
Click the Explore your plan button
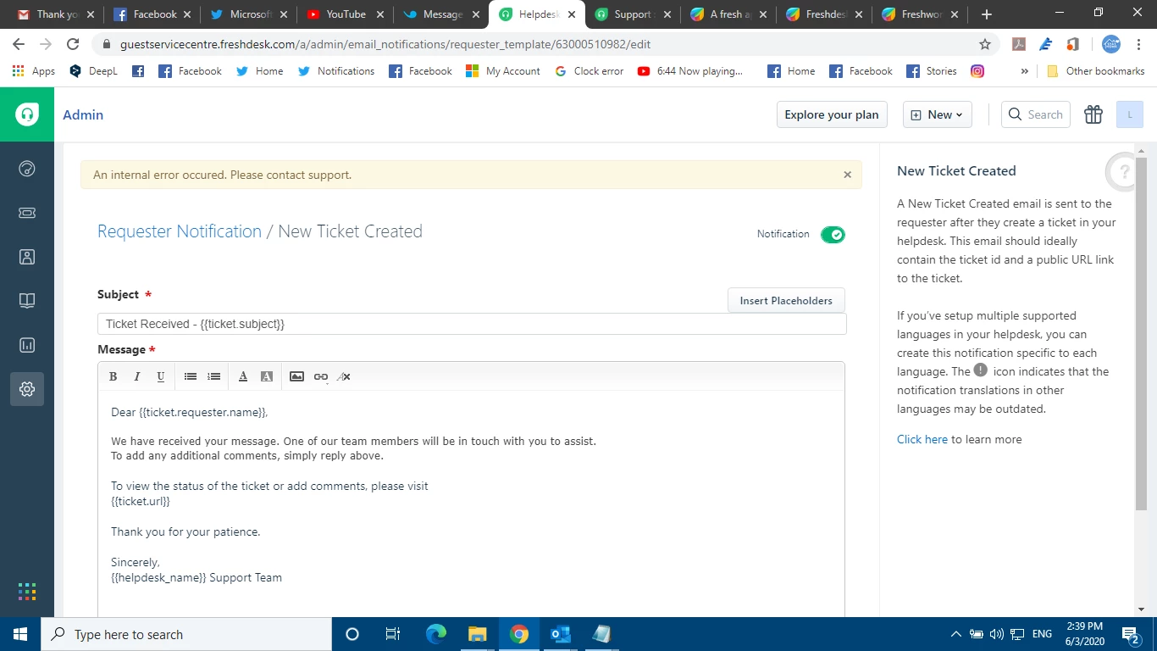832,114
